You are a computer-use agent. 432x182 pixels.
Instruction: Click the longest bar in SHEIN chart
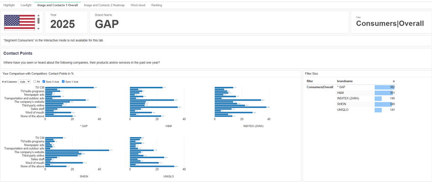(77, 150)
